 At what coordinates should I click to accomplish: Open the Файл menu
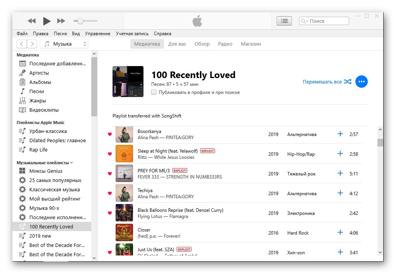click(22, 34)
